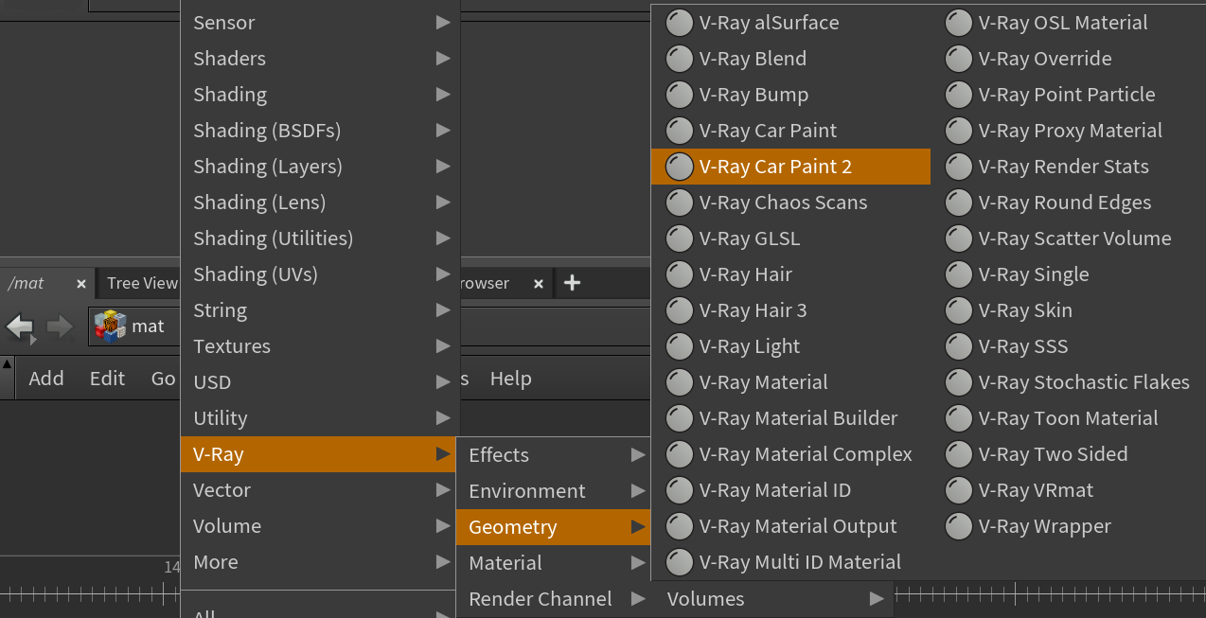Choose V-Ray Render Stats node
The image size is (1206, 618).
(1068, 167)
